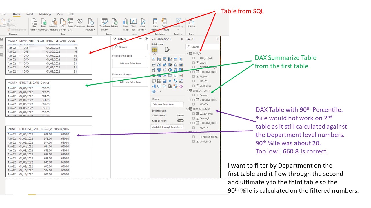Insert a Python visual
The height and width of the screenshot is (208, 371).
point(176,81)
